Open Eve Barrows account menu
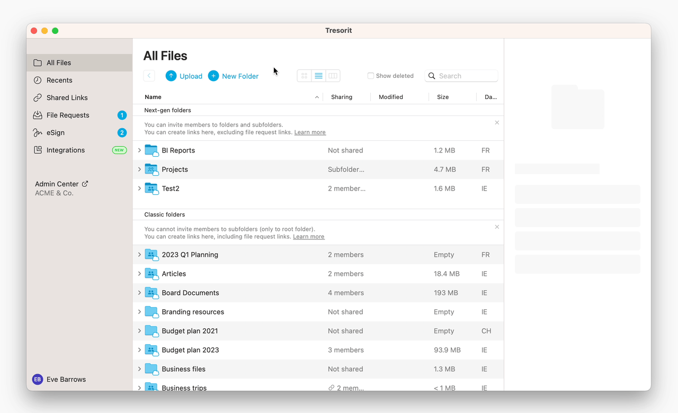 point(59,379)
